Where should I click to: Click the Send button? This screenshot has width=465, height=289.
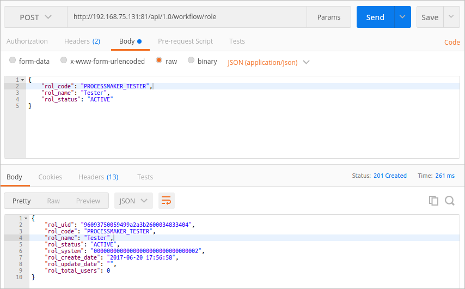[375, 17]
